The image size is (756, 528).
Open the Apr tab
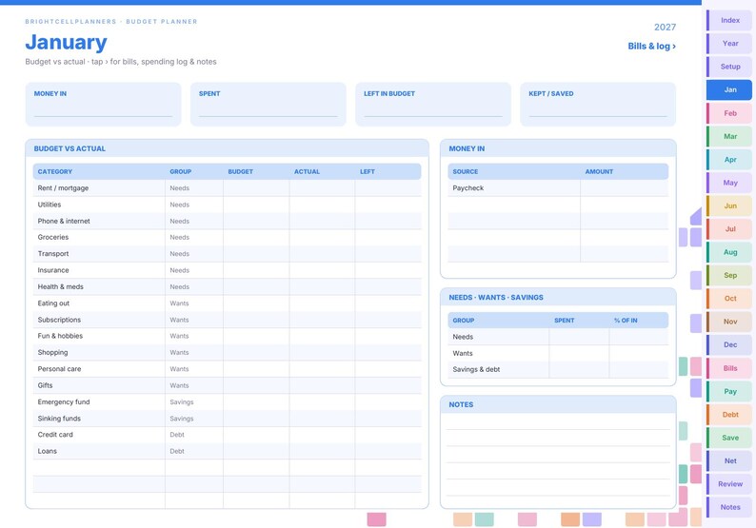[729, 160]
